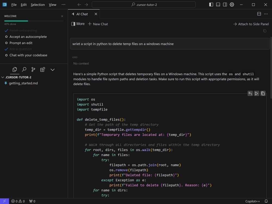
Task: Check the 'Accept an autocomplete' step
Action: (28, 37)
